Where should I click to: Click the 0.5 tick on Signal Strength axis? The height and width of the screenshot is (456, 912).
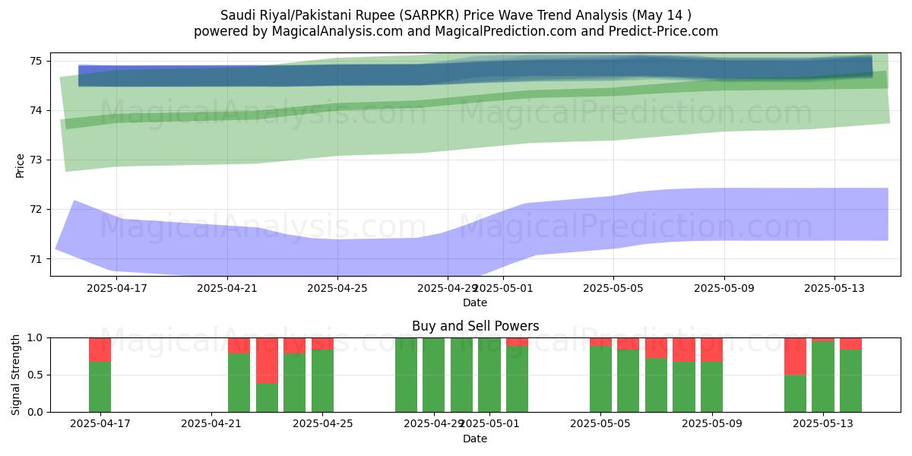[x=36, y=375]
